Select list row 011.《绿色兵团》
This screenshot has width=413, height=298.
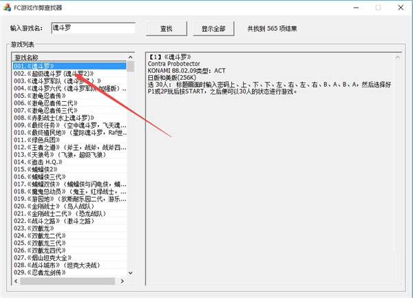(70, 140)
